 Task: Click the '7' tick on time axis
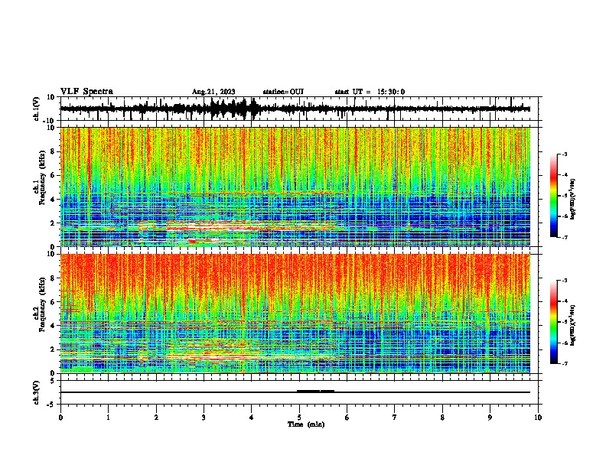tap(395, 418)
